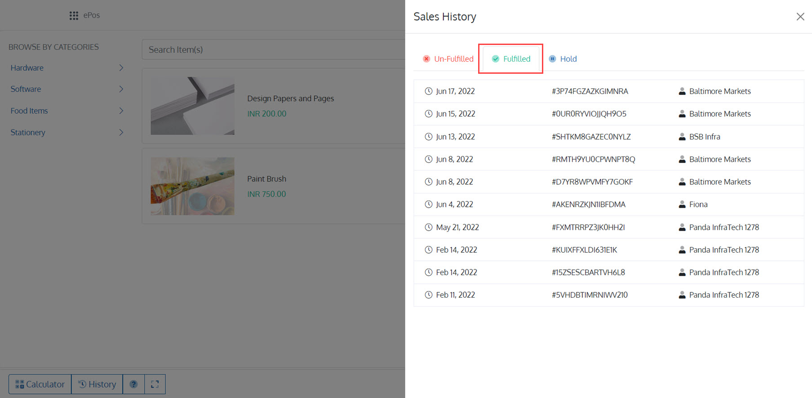The image size is (812, 398).
Task: Expand the Stationery category chevron
Action: click(121, 132)
